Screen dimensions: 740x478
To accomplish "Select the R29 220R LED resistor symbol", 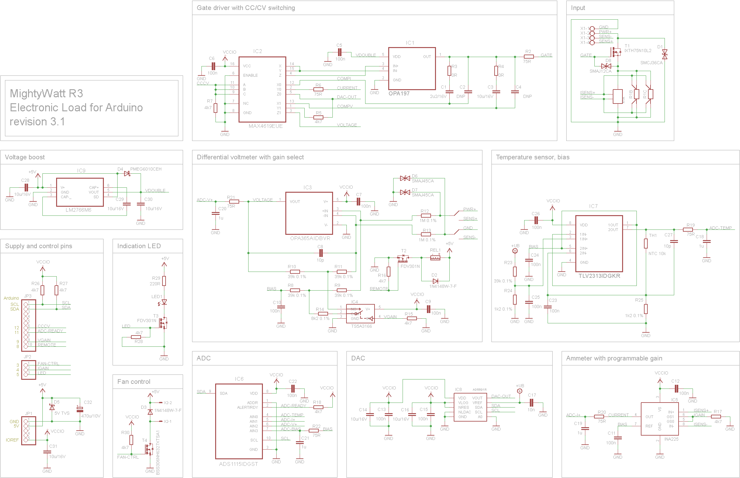I will tap(164, 281).
